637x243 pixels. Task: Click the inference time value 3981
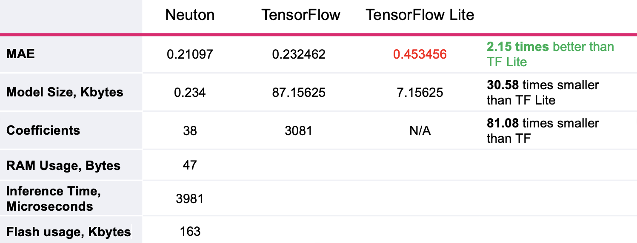click(190, 198)
